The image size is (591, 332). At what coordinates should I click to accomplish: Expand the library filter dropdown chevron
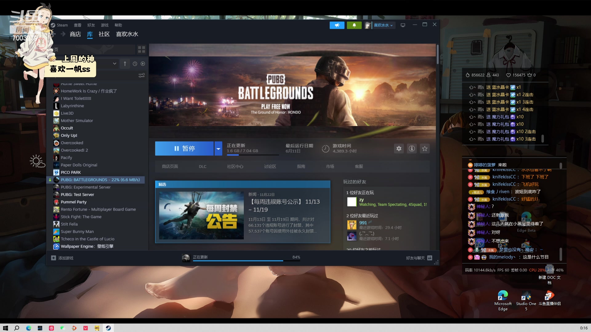pyautogui.click(x=115, y=64)
